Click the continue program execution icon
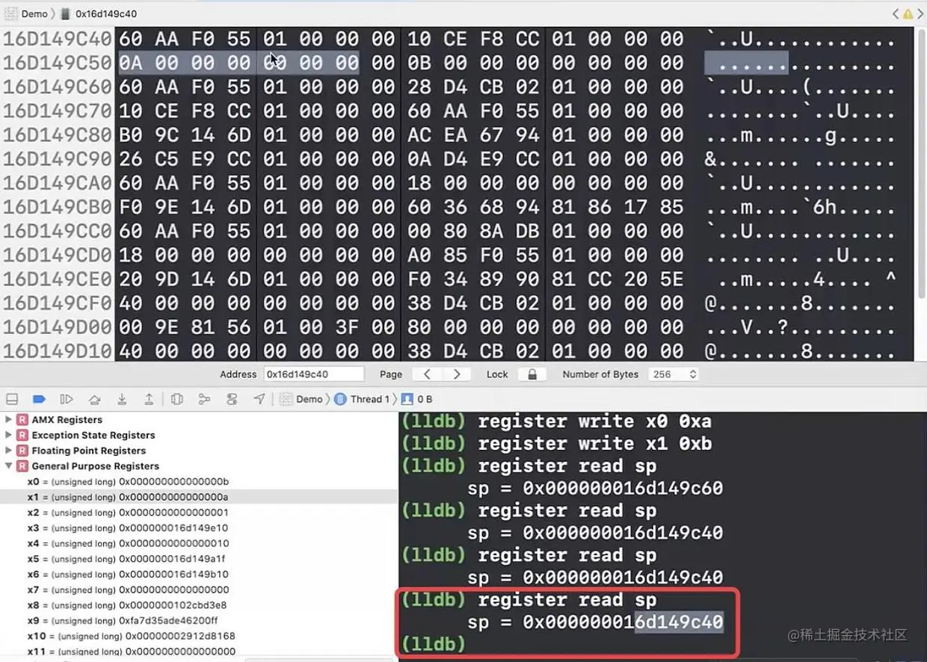 coord(67,399)
